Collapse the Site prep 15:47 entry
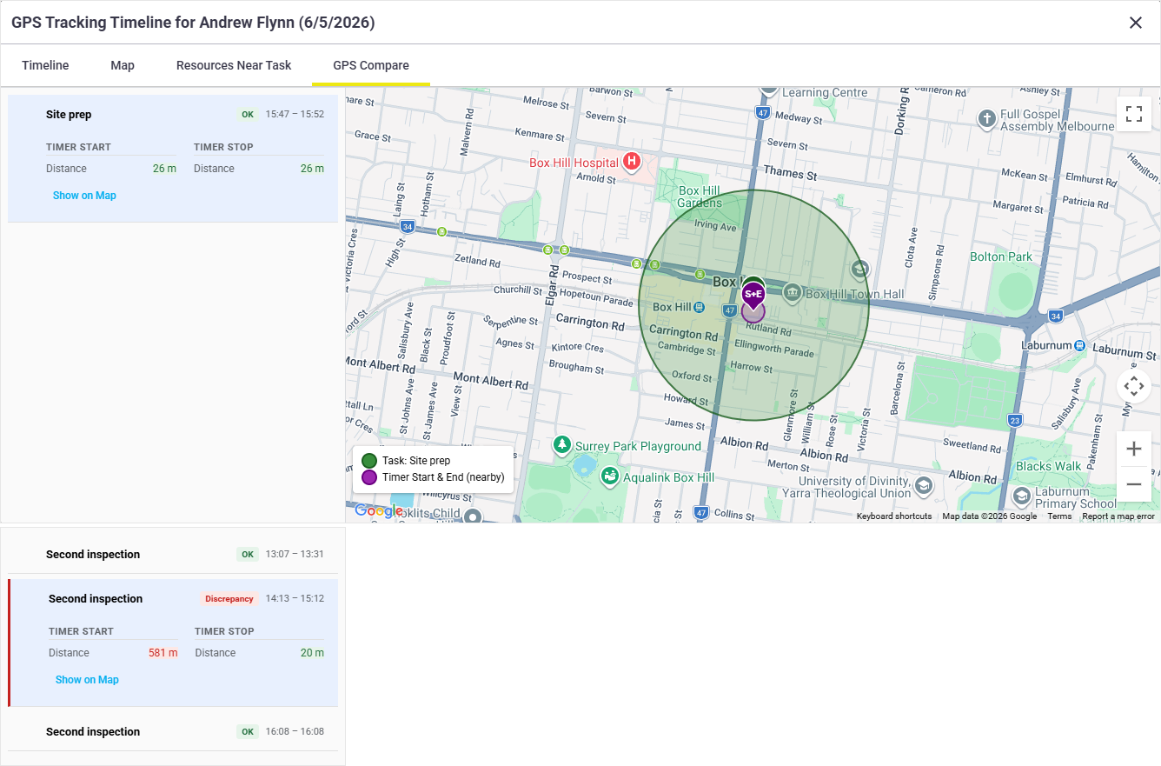 173,115
